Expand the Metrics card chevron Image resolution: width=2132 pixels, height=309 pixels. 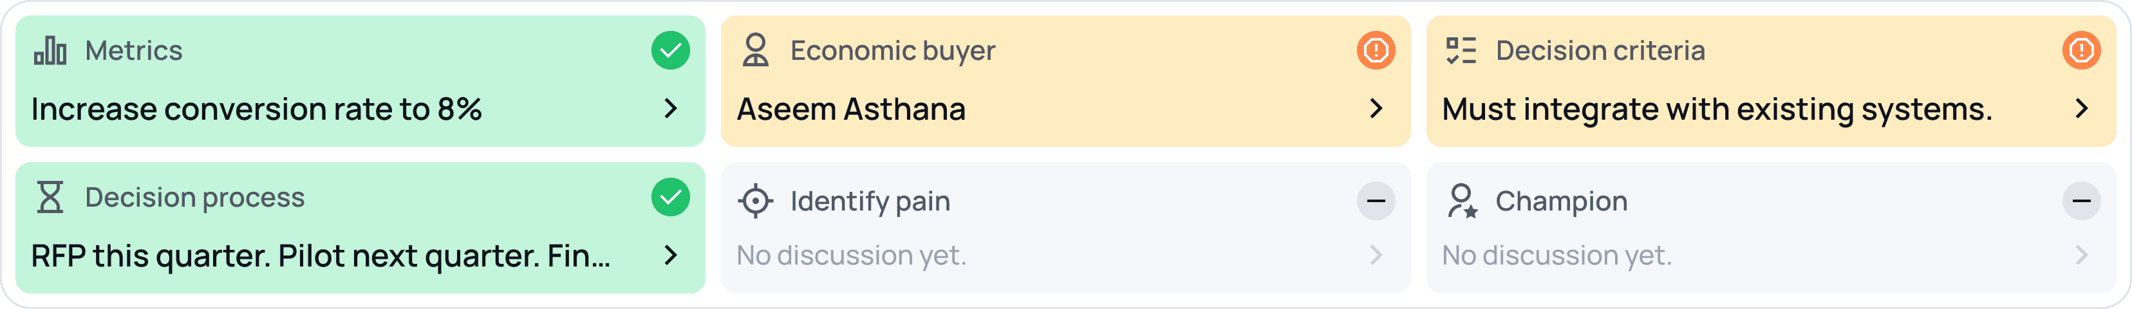pos(670,109)
